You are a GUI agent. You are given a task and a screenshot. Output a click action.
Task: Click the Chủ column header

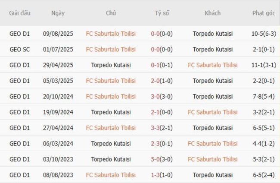click(x=111, y=13)
